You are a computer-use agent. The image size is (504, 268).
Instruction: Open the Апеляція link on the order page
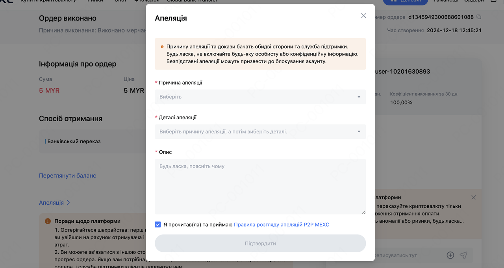(x=51, y=203)
